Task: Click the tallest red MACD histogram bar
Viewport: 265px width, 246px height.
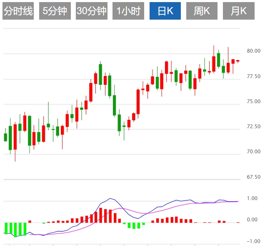Action: click(100, 215)
